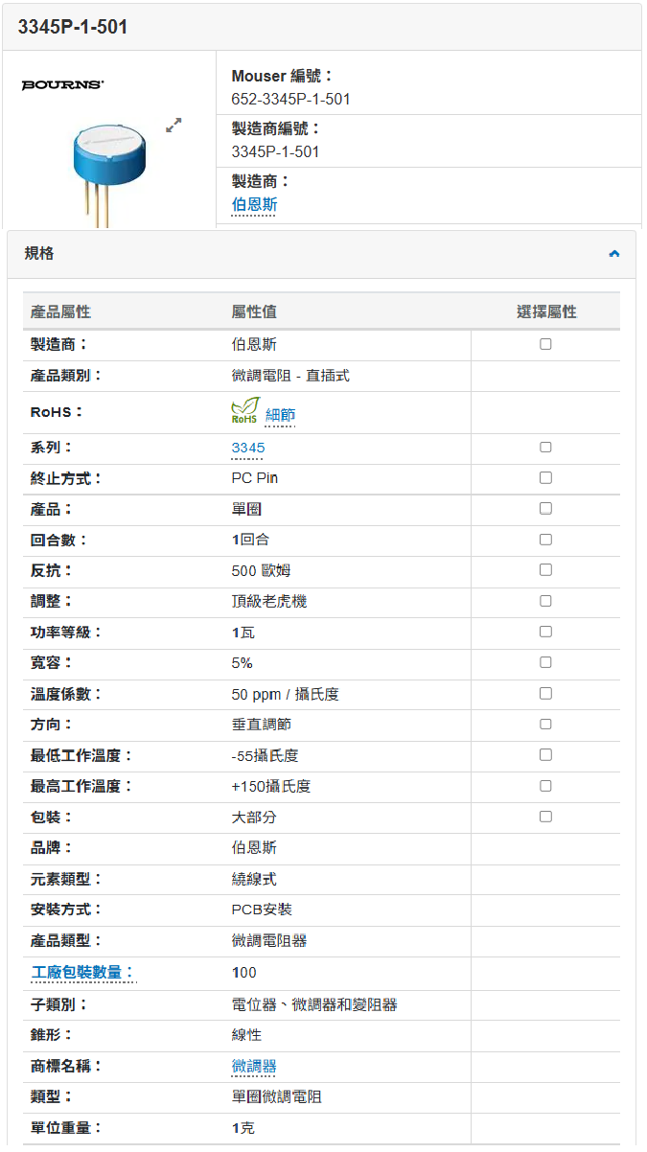647x1152 pixels.
Task: Open the 微調器 trade name link
Action: pyautogui.click(x=254, y=1066)
